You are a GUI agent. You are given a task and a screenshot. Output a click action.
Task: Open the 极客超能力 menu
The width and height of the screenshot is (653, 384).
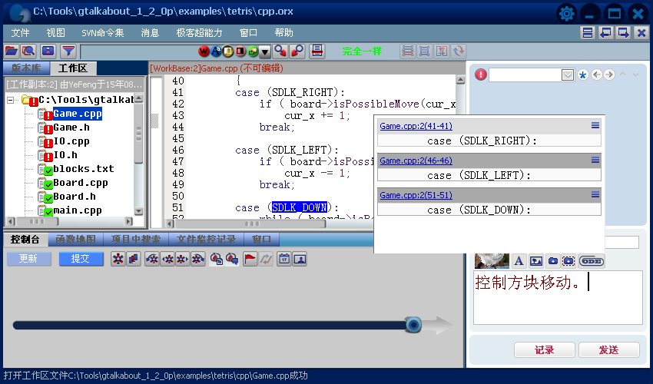click(x=199, y=32)
